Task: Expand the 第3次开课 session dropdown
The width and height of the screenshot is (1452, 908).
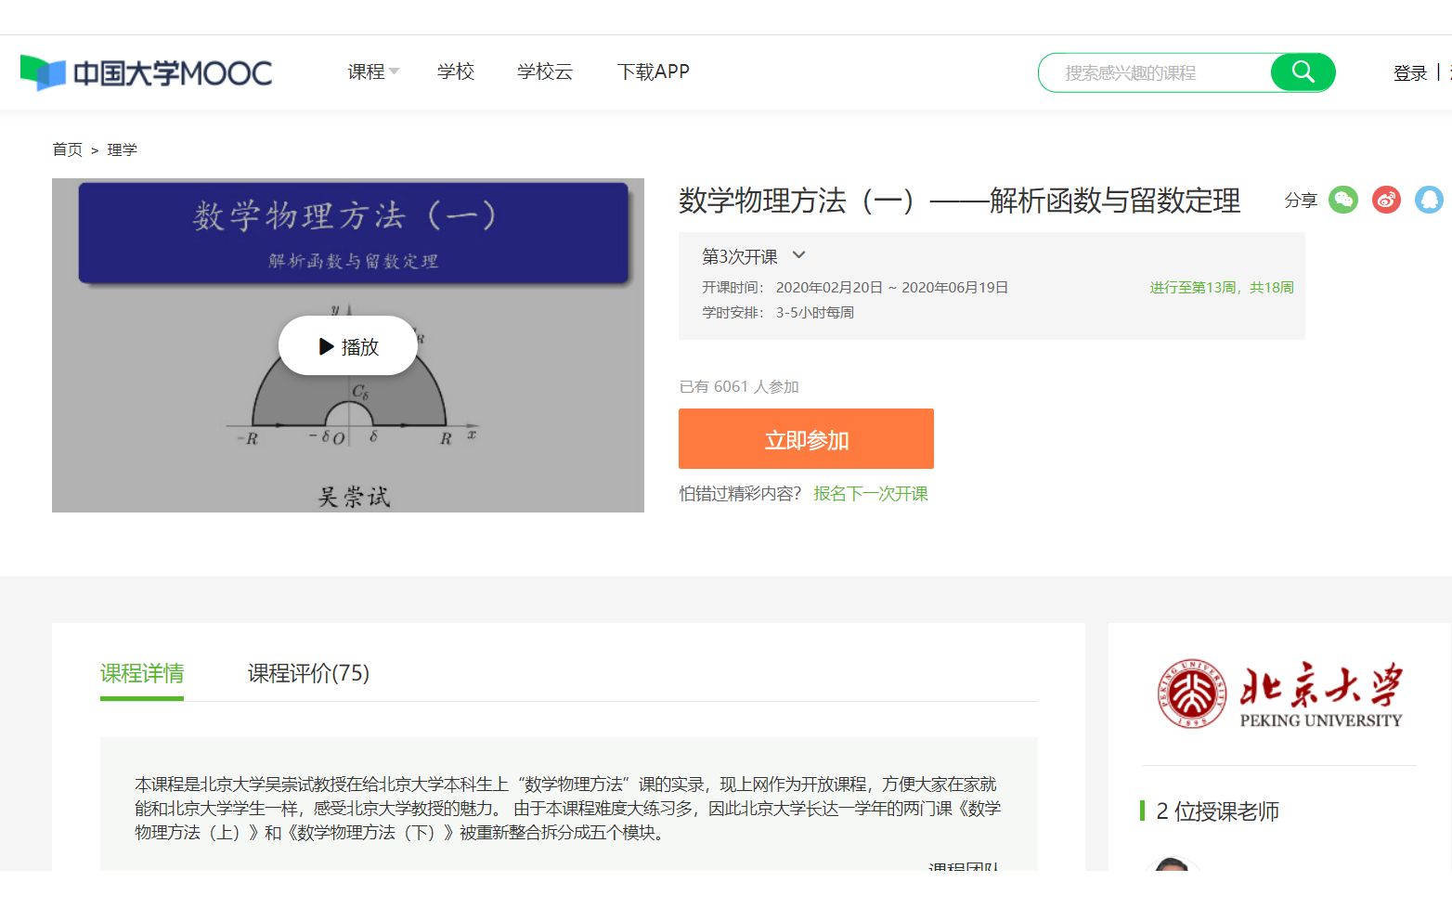Action: pos(754,256)
